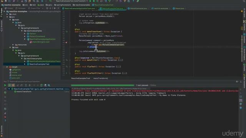
Task: Click run gutter icon beside fluxTestFilter method
Action: [66, 73]
